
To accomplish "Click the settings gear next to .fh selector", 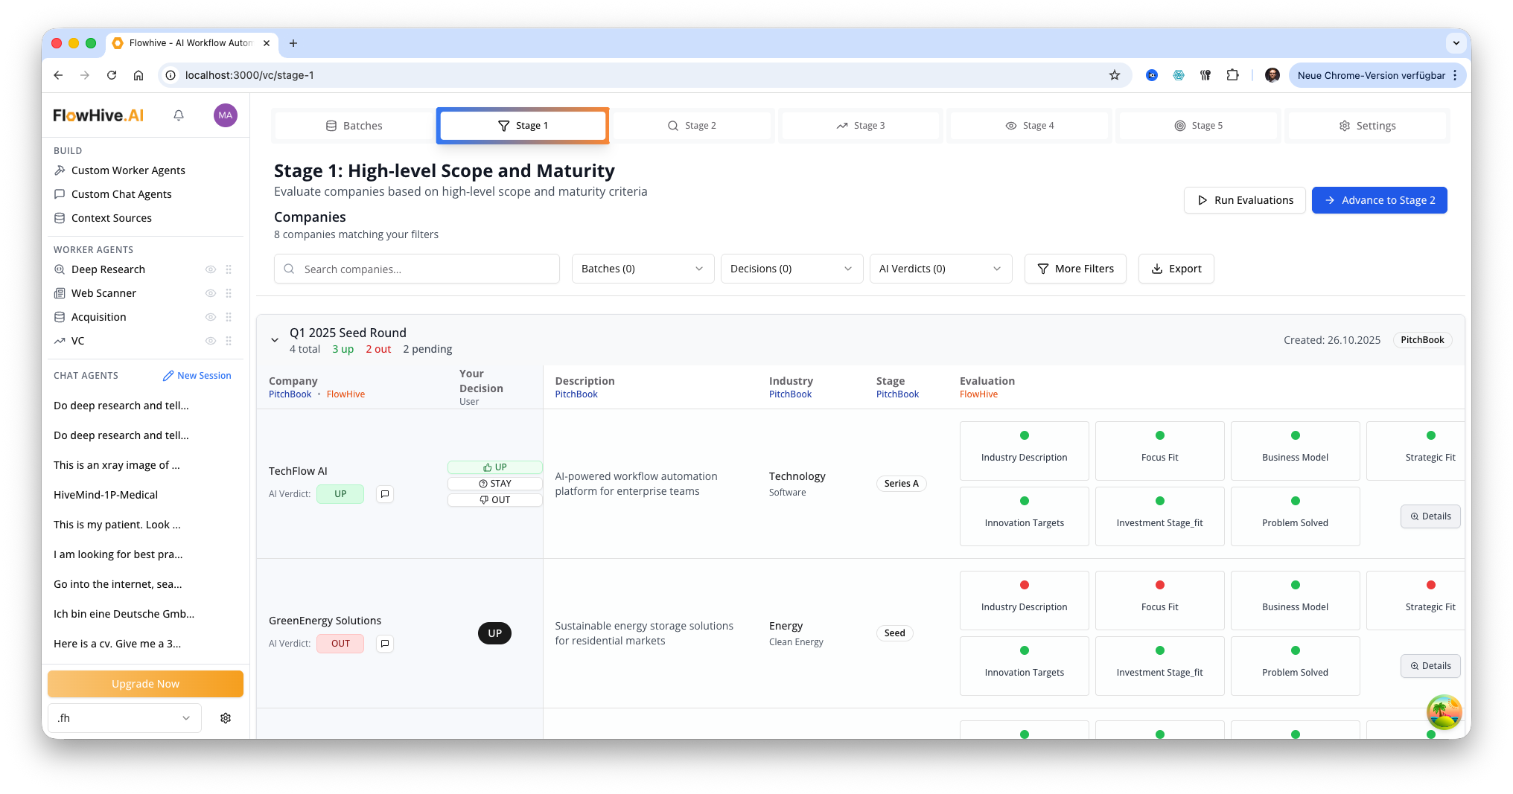I will coord(226,717).
